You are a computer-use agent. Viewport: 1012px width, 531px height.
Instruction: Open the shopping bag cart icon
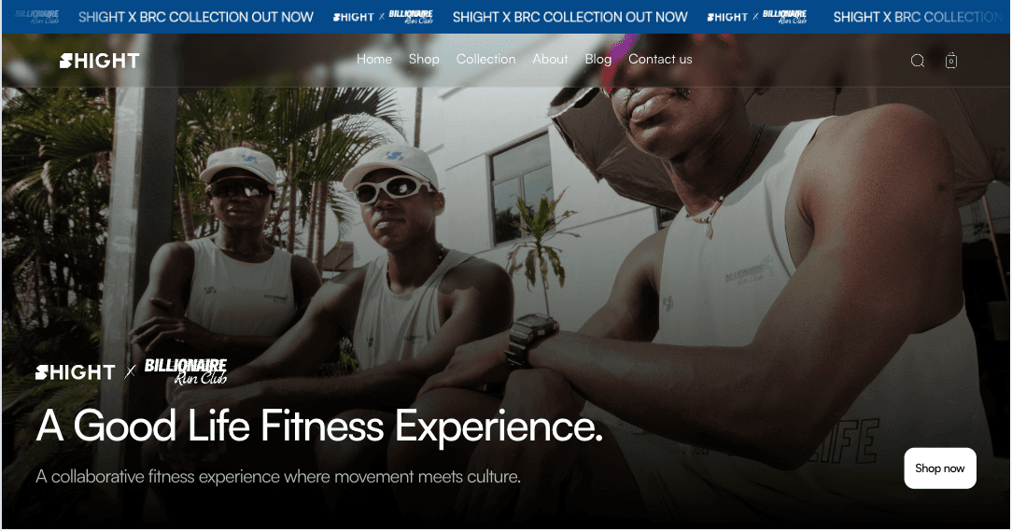pos(950,61)
